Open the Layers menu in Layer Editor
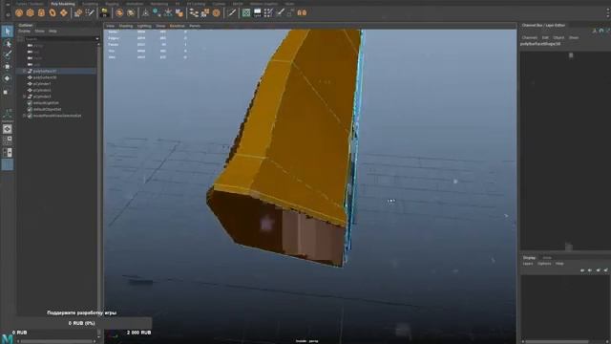 point(528,264)
